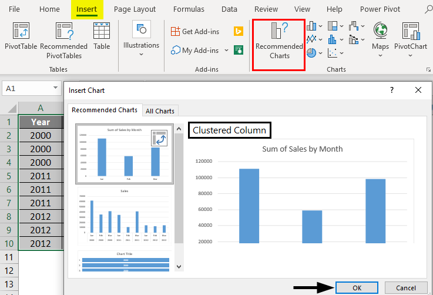Expand the combo chart dropdown arrow

[x=363, y=39]
